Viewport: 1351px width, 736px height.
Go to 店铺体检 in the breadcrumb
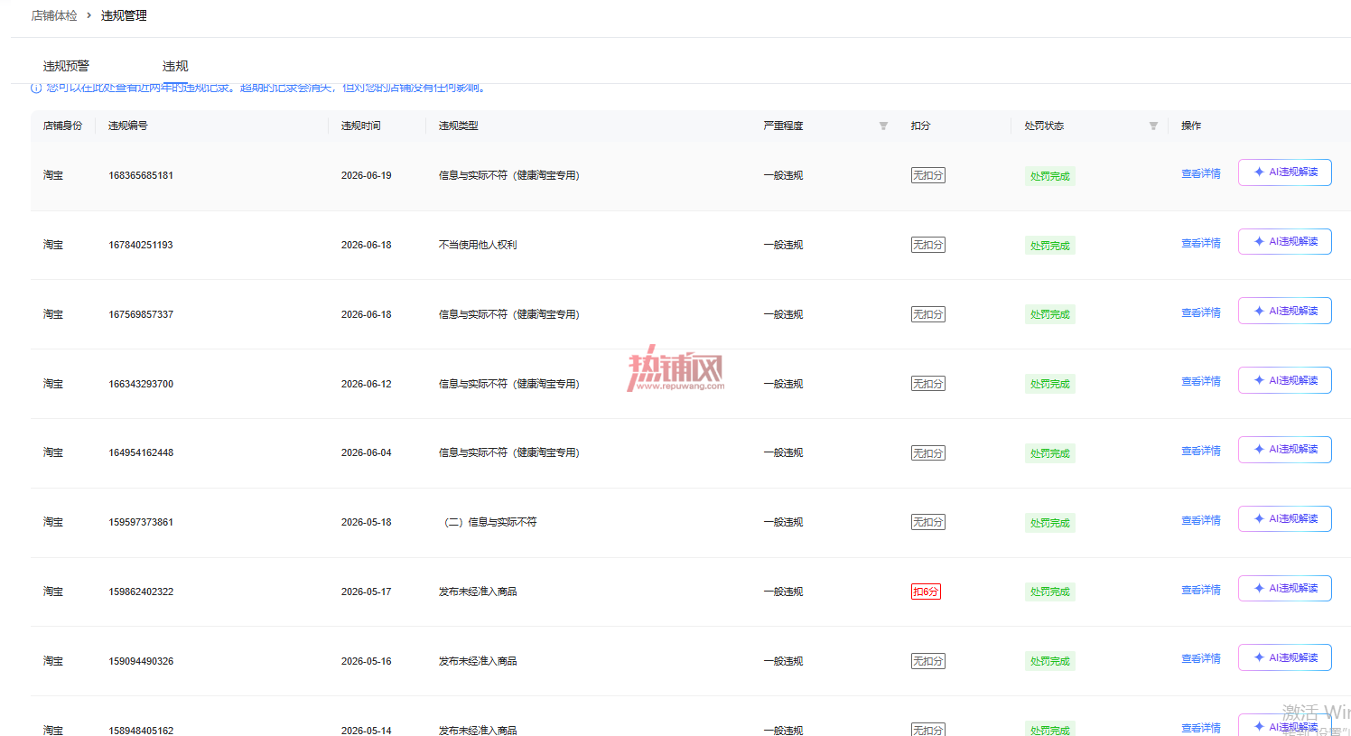pos(54,15)
